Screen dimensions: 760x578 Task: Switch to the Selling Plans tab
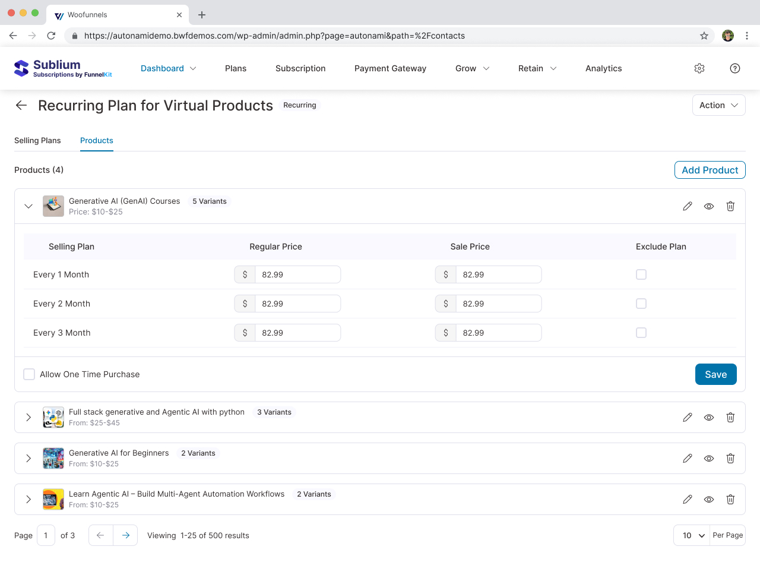point(37,141)
